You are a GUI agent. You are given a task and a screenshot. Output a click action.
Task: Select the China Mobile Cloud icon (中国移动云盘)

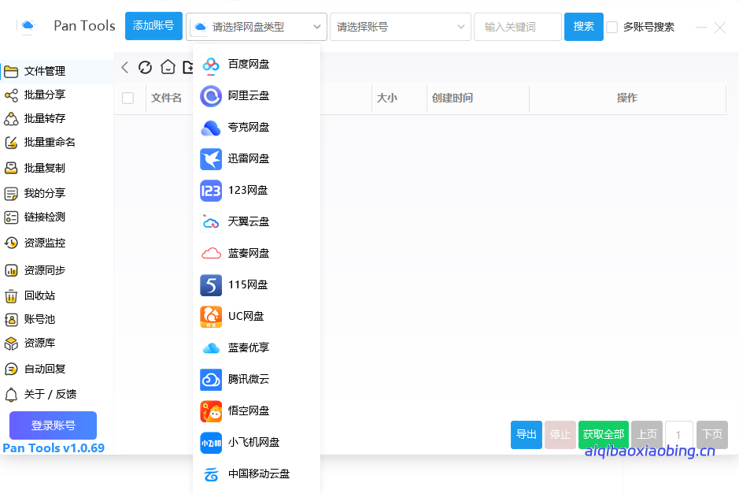211,474
